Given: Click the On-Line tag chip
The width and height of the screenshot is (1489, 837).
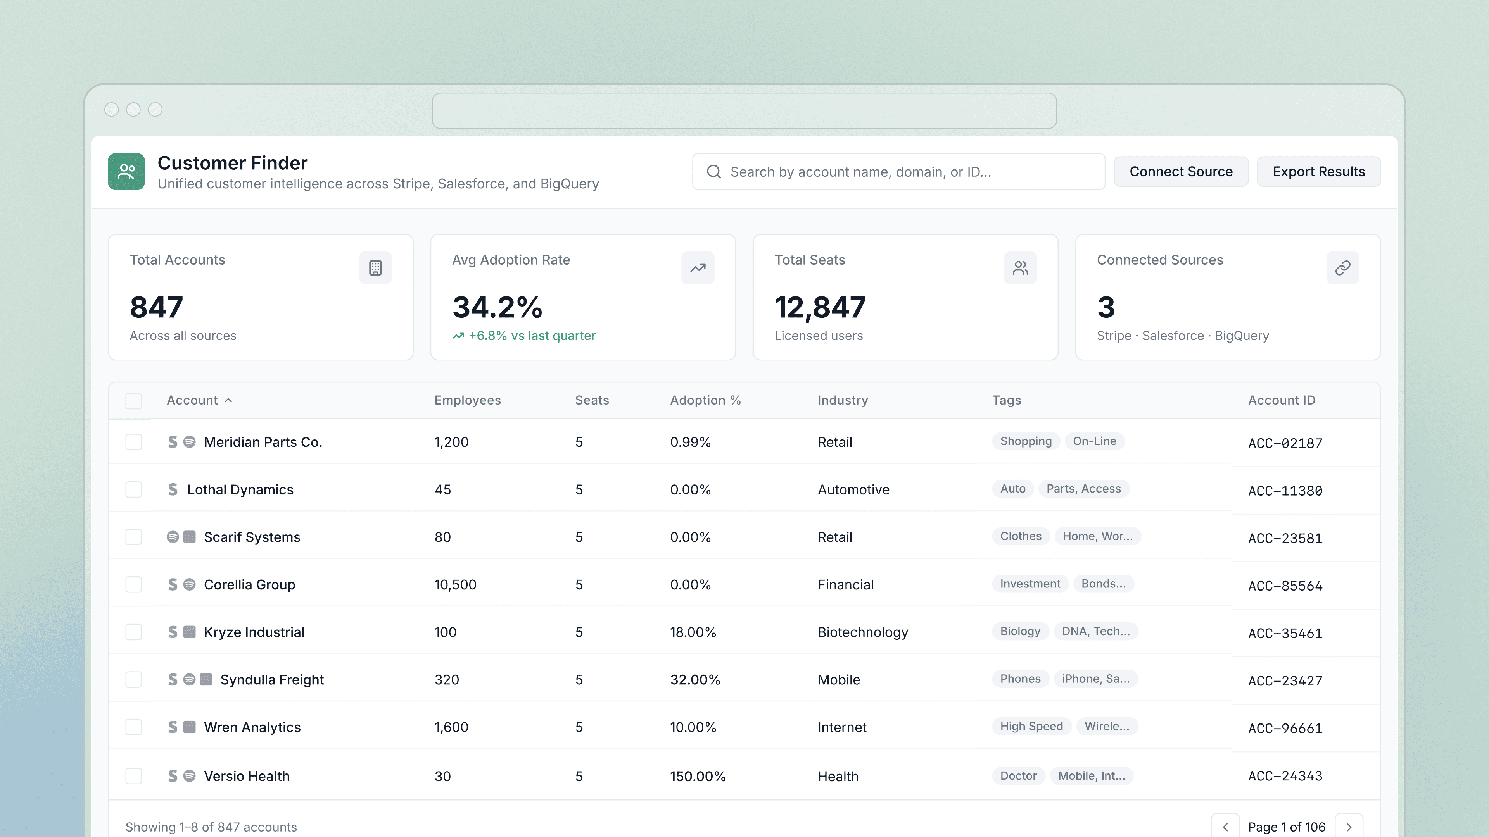Looking at the screenshot, I should pos(1094,441).
